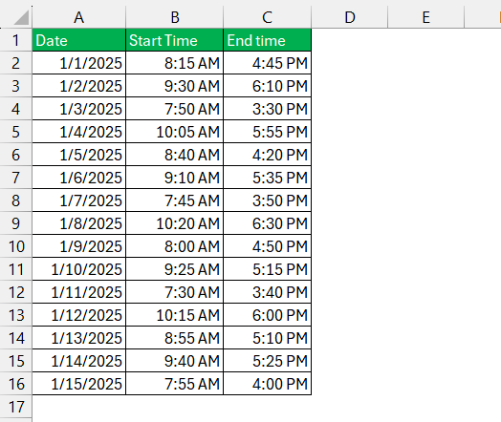Click the End time header cell
Screen dimensions: 501x422
click(267, 40)
